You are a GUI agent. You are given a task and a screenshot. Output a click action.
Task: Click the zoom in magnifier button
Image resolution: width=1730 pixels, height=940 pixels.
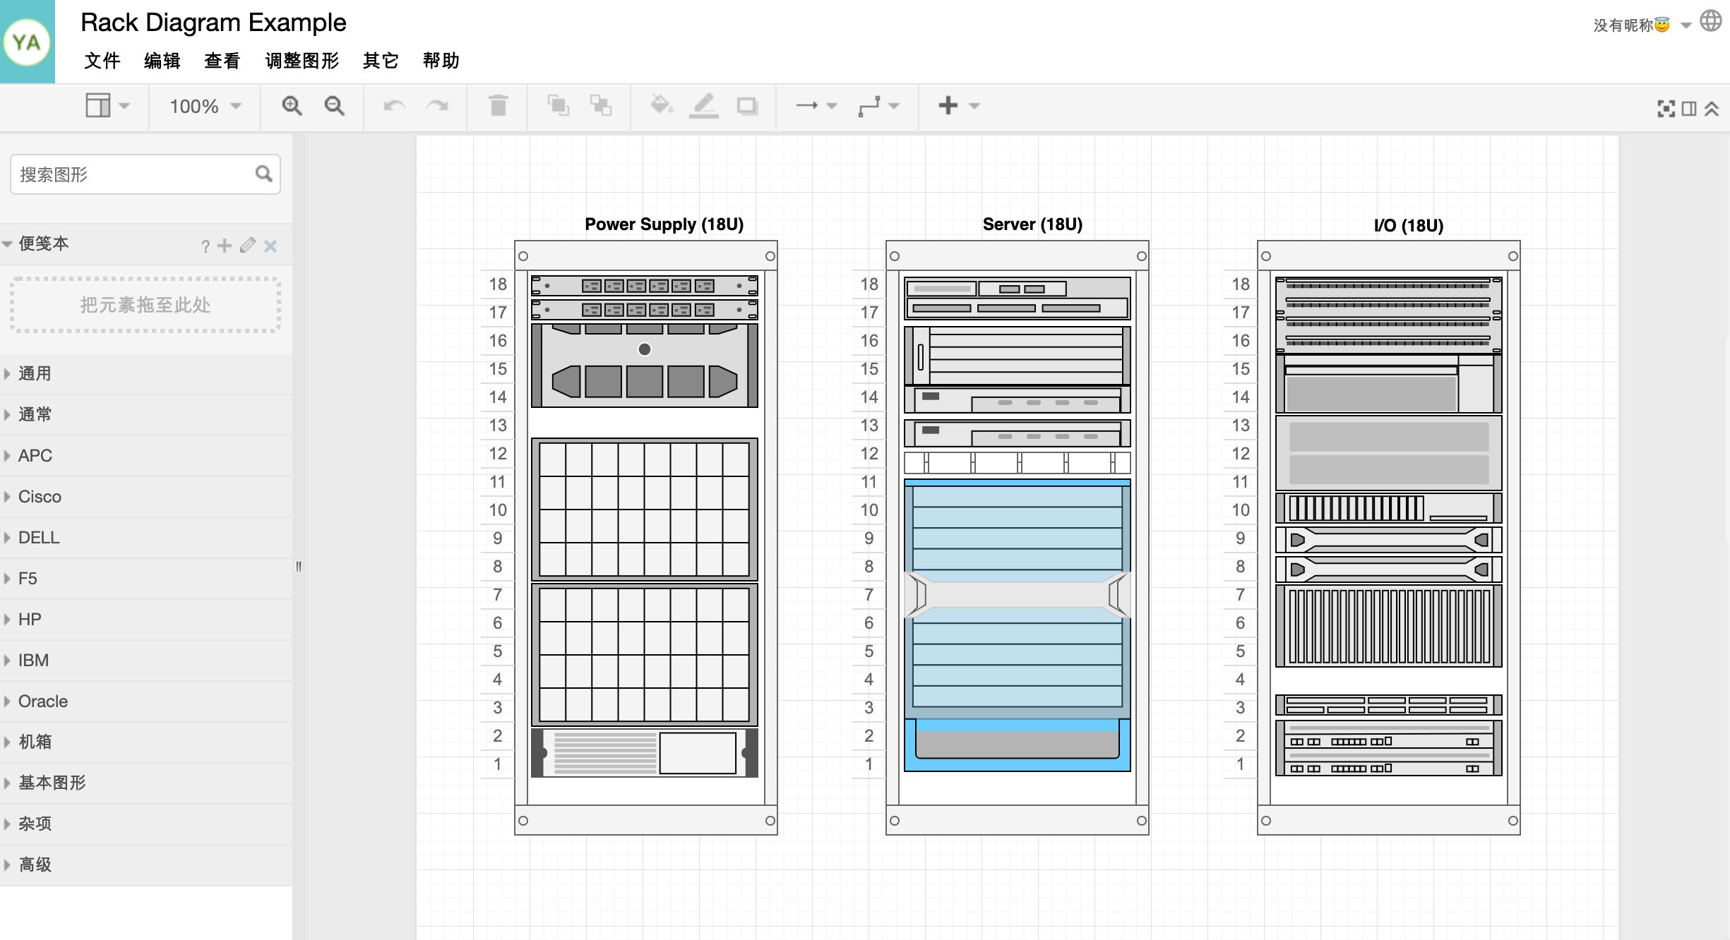pyautogui.click(x=292, y=107)
